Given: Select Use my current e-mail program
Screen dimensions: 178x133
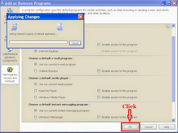Looking at the screenshot, I should point(36,64).
